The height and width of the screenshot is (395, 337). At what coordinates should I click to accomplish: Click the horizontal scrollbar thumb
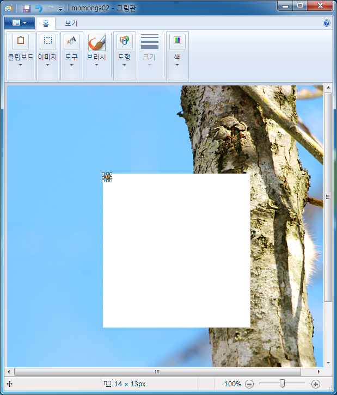click(157, 372)
